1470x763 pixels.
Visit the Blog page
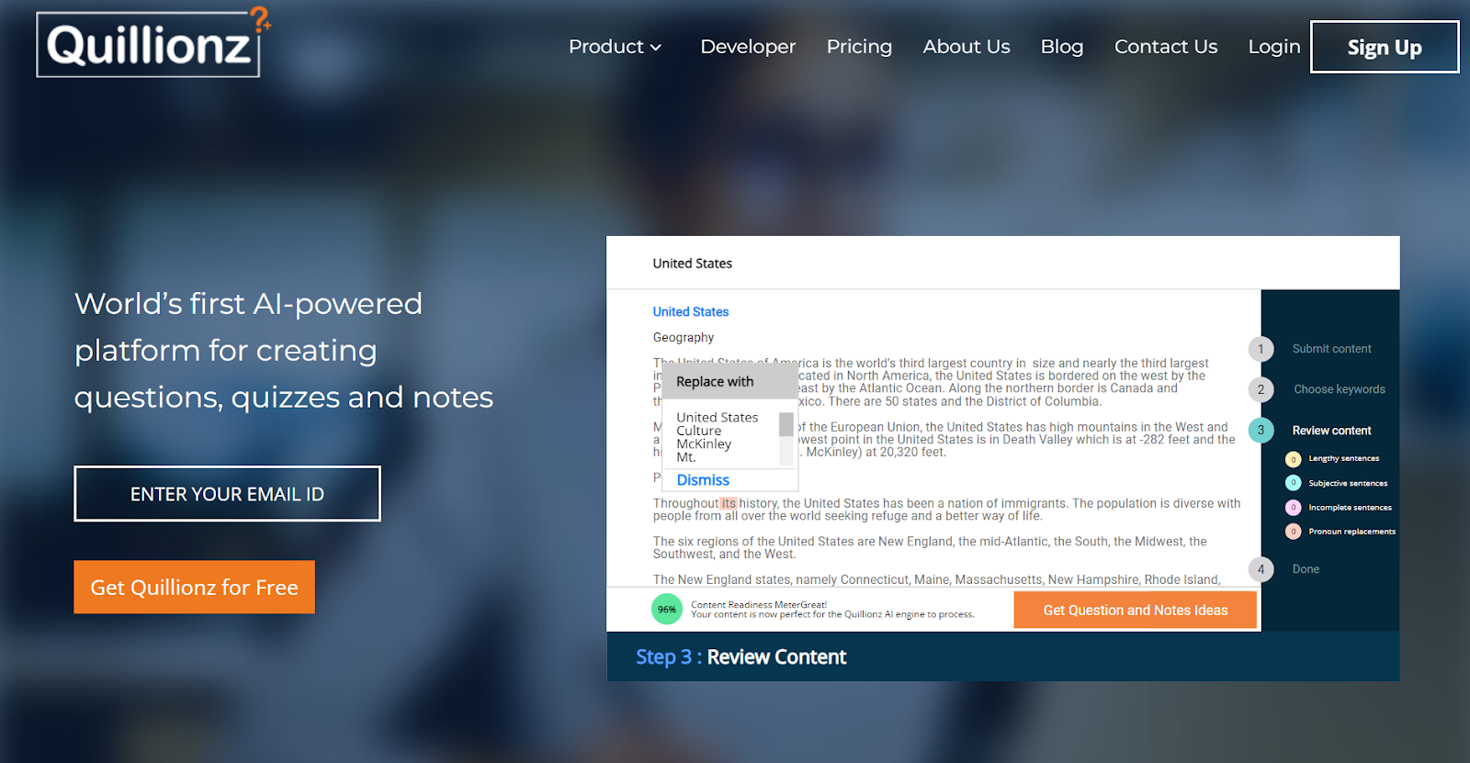click(x=1062, y=47)
